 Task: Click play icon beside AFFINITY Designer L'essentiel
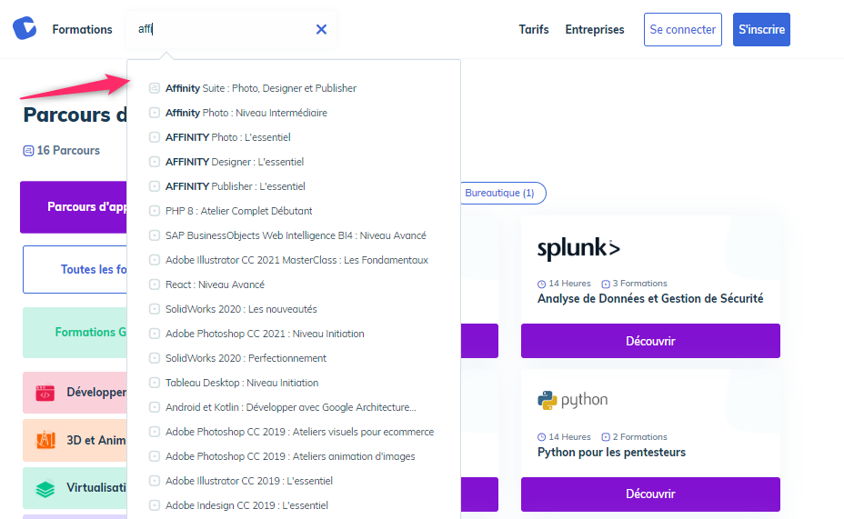pyautogui.click(x=155, y=162)
